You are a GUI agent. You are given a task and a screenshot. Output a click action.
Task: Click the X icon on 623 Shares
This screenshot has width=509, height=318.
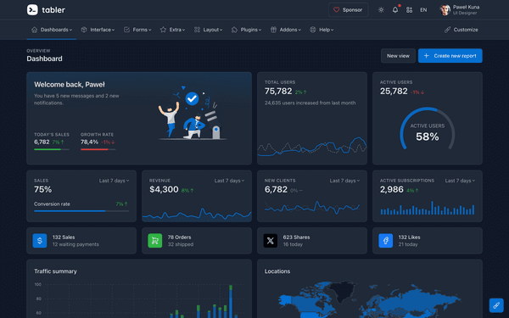[271, 241]
